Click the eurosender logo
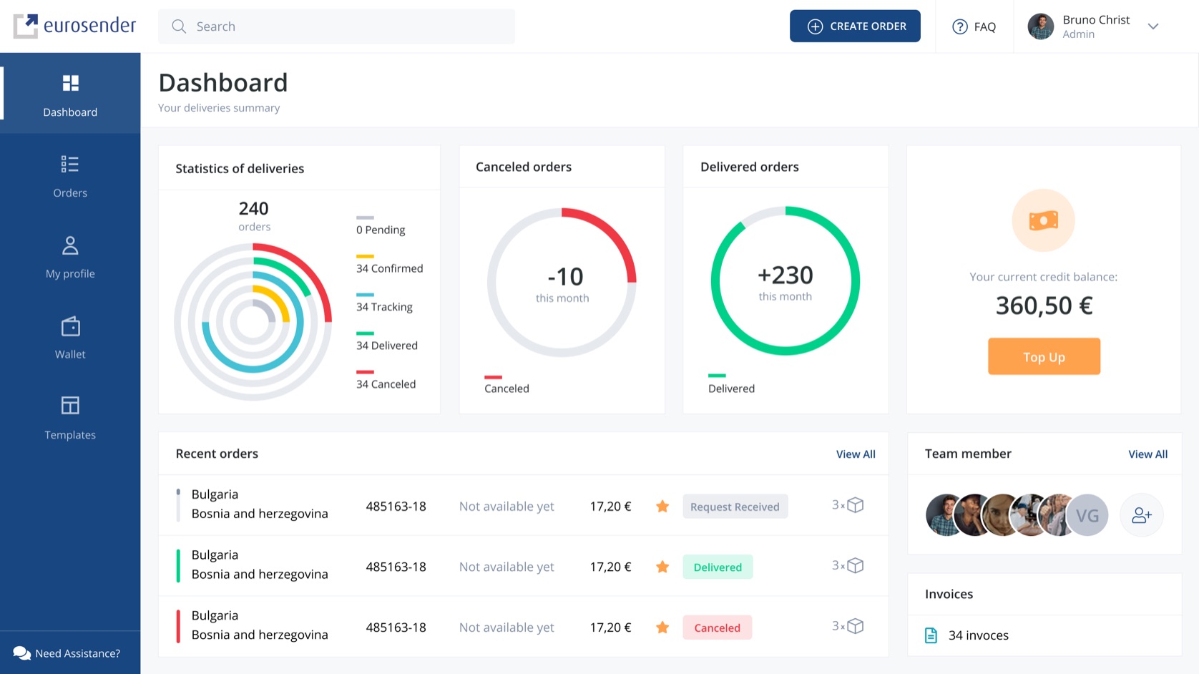 [x=74, y=26]
